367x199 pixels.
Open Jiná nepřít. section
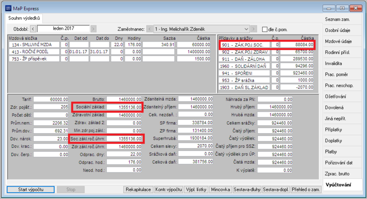tap(342, 118)
